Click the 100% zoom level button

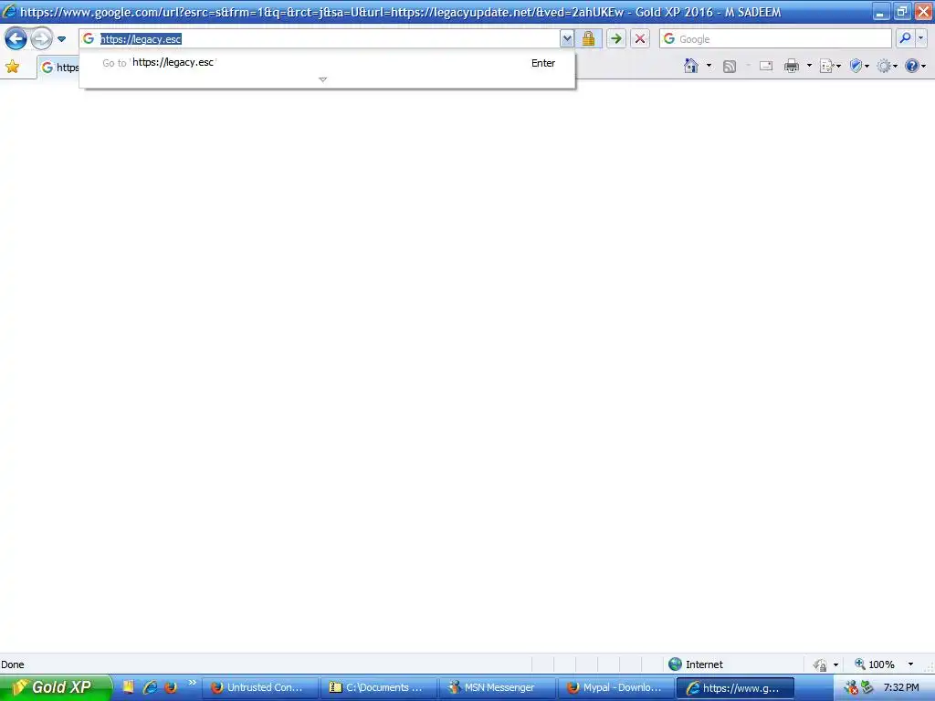click(x=874, y=664)
